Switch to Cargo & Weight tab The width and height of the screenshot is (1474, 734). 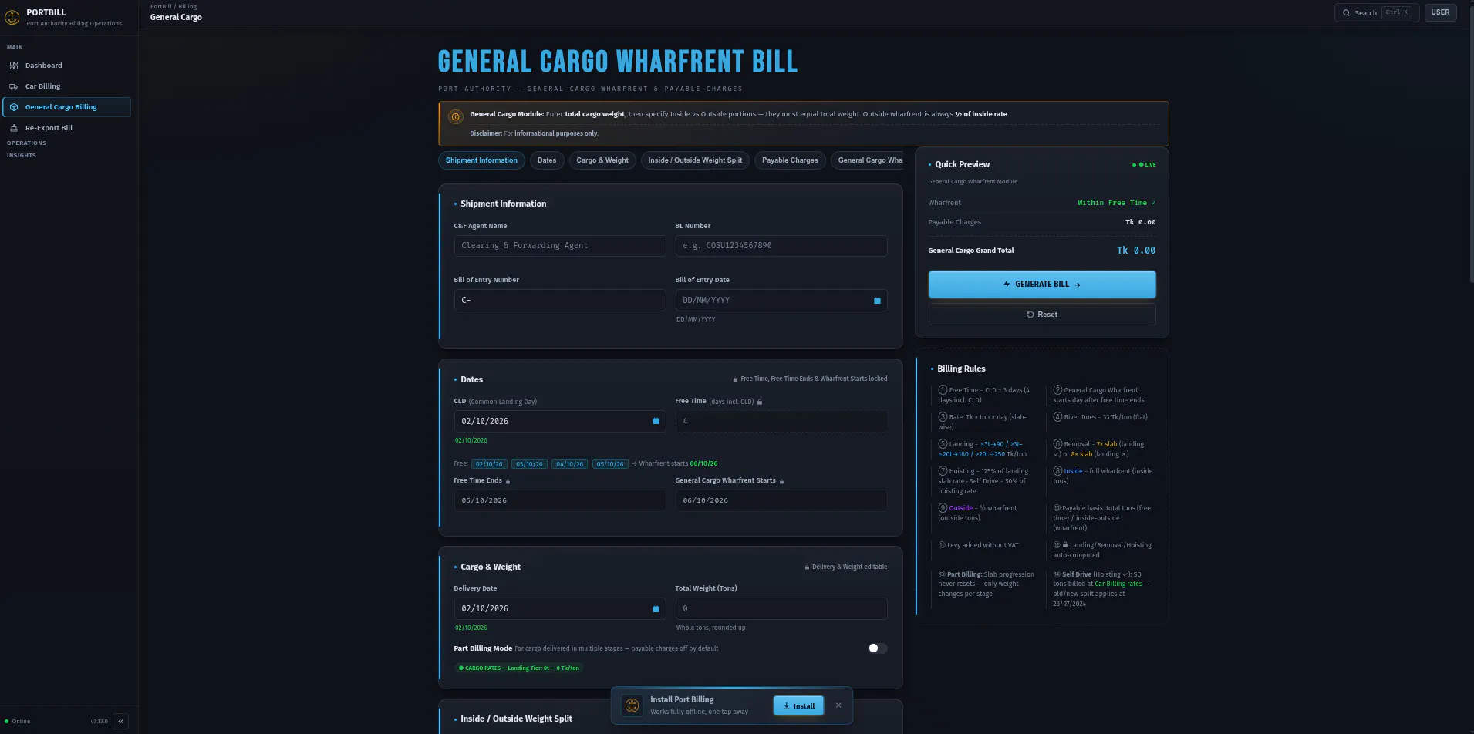click(x=602, y=160)
